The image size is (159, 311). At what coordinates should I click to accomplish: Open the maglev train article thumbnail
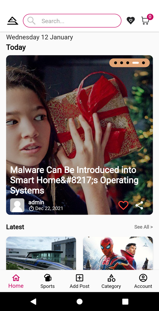coord(41,253)
